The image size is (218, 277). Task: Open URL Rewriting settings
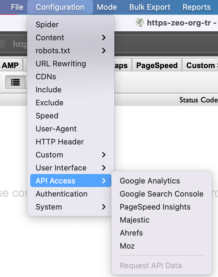71,64
